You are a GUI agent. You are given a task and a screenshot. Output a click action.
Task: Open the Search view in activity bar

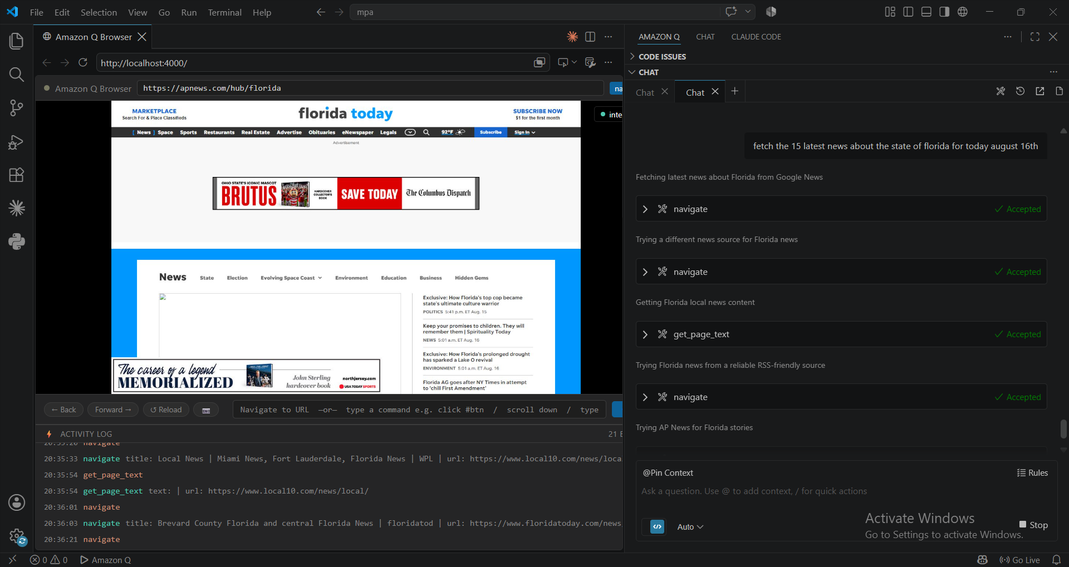[x=17, y=74]
